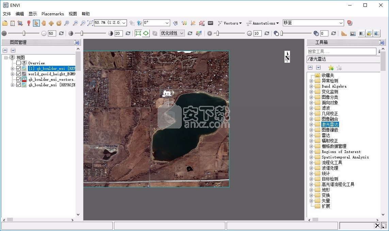
Task: Click the data manager clipboard icon
Action: (x=12, y=23)
